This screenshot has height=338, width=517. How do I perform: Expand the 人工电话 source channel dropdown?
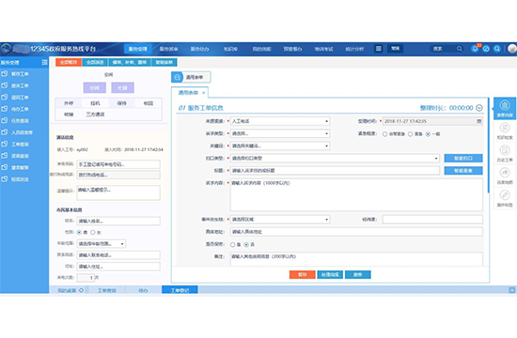coord(280,121)
